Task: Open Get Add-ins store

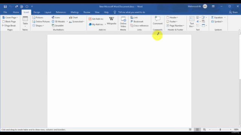Action: (x=96, y=19)
